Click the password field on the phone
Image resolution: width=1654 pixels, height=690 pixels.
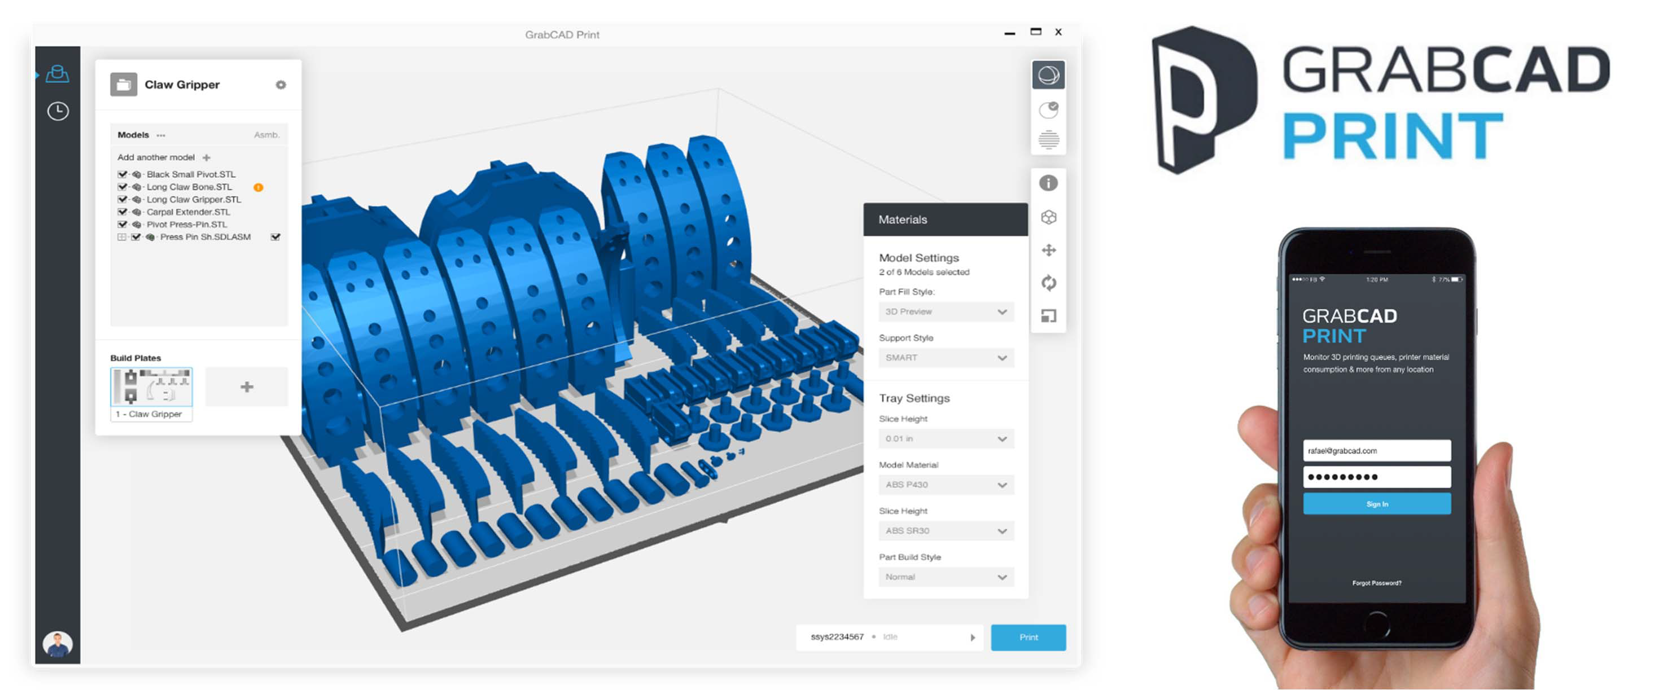point(1377,477)
